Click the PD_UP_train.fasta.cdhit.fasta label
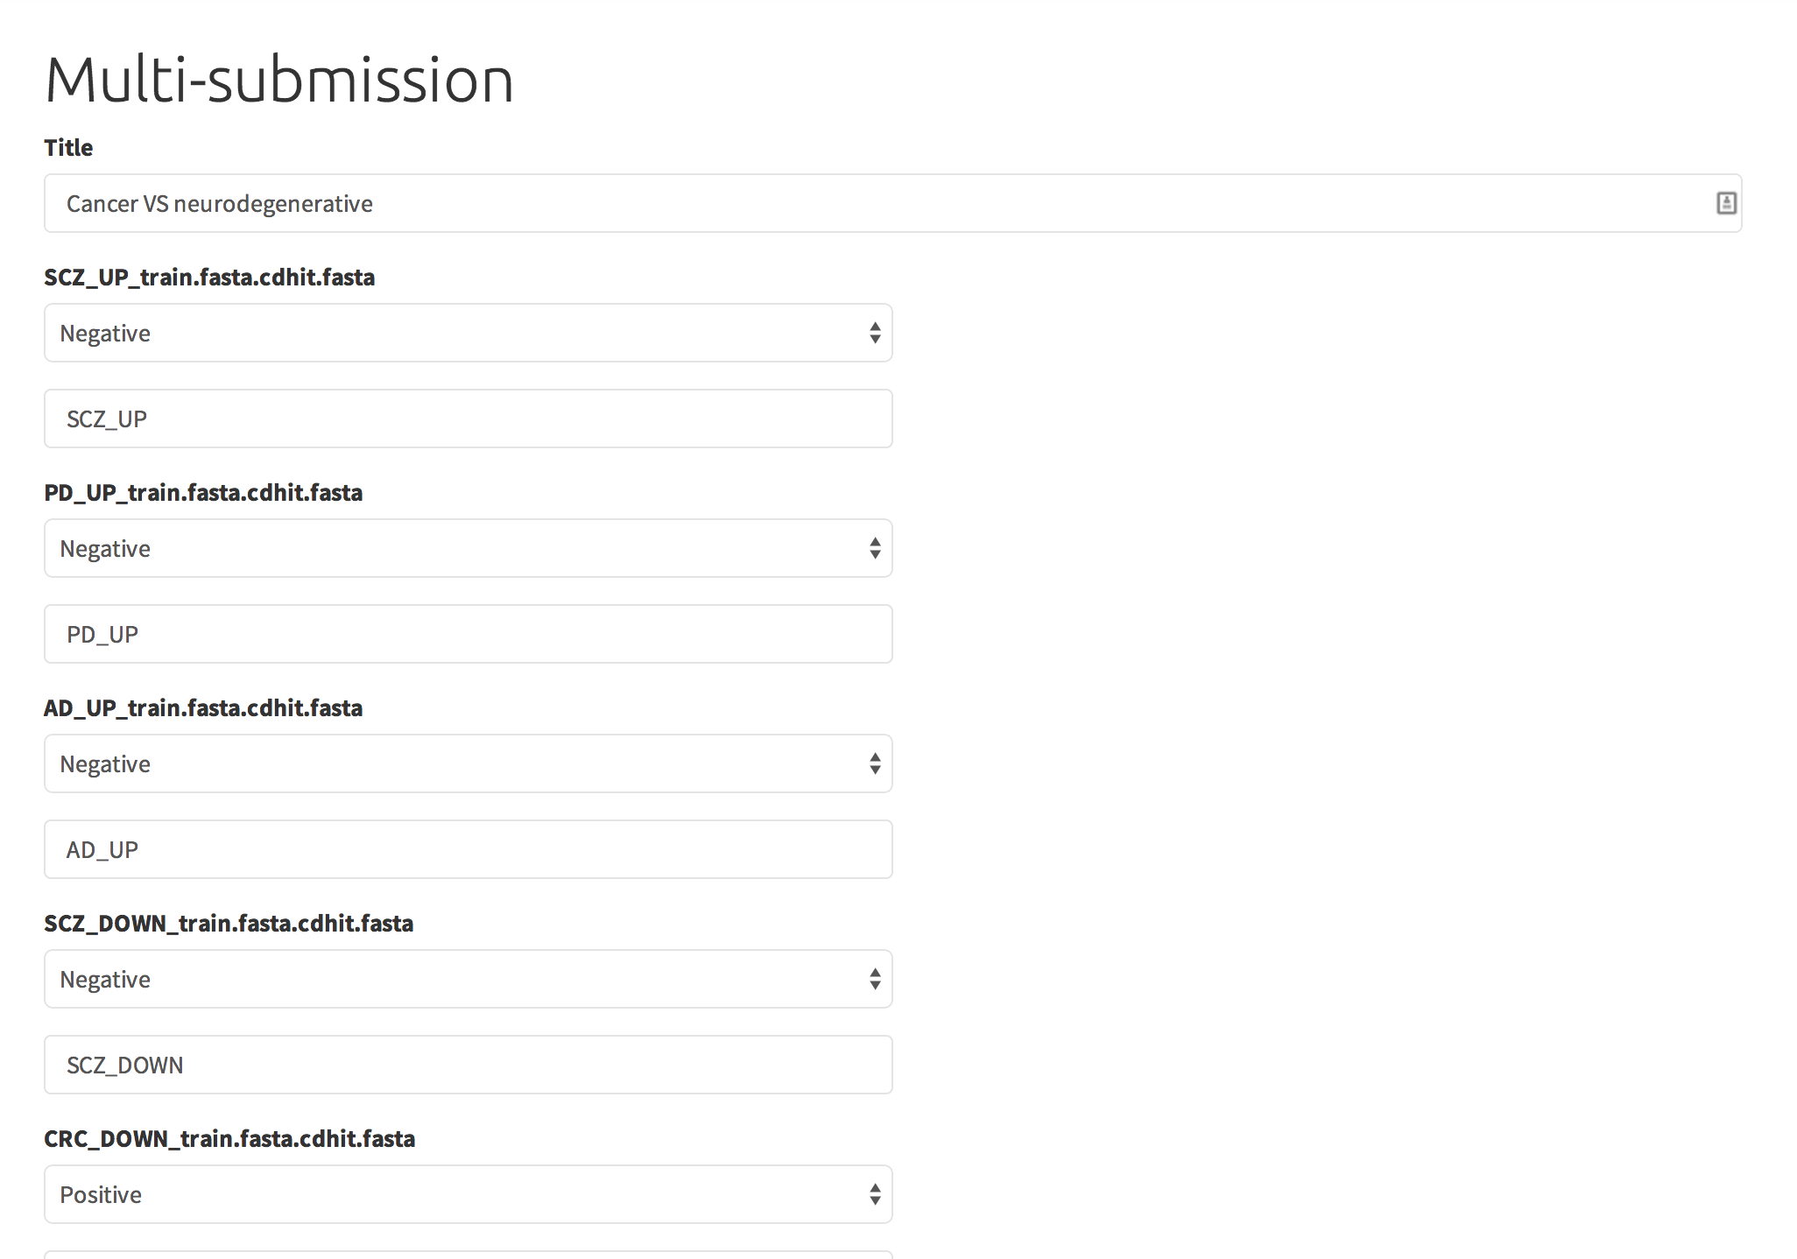This screenshot has width=1797, height=1259. (x=203, y=492)
